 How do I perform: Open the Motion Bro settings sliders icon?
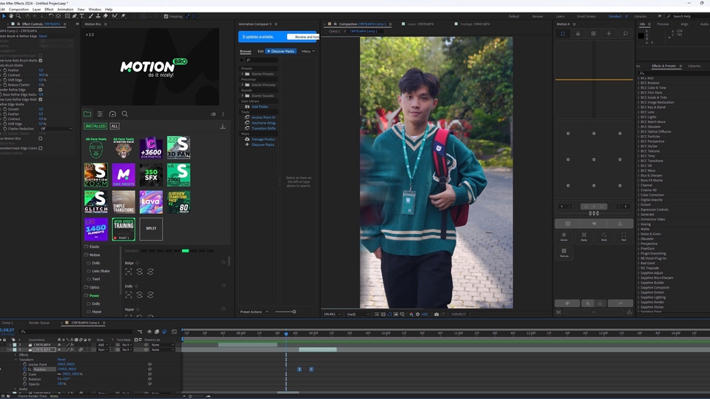tap(100, 114)
